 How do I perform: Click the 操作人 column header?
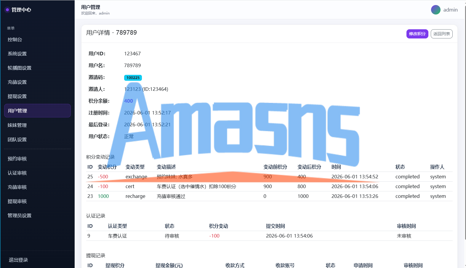coord(437,167)
